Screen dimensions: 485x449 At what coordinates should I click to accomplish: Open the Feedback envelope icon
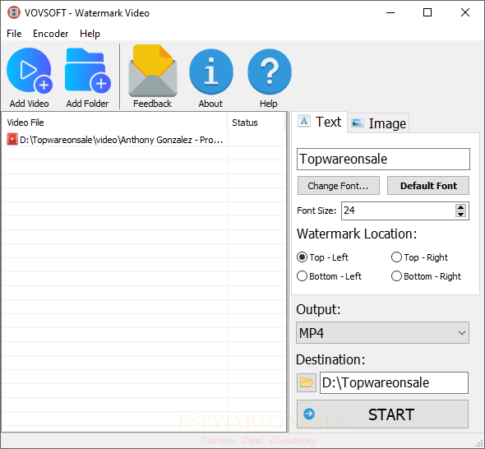click(153, 71)
